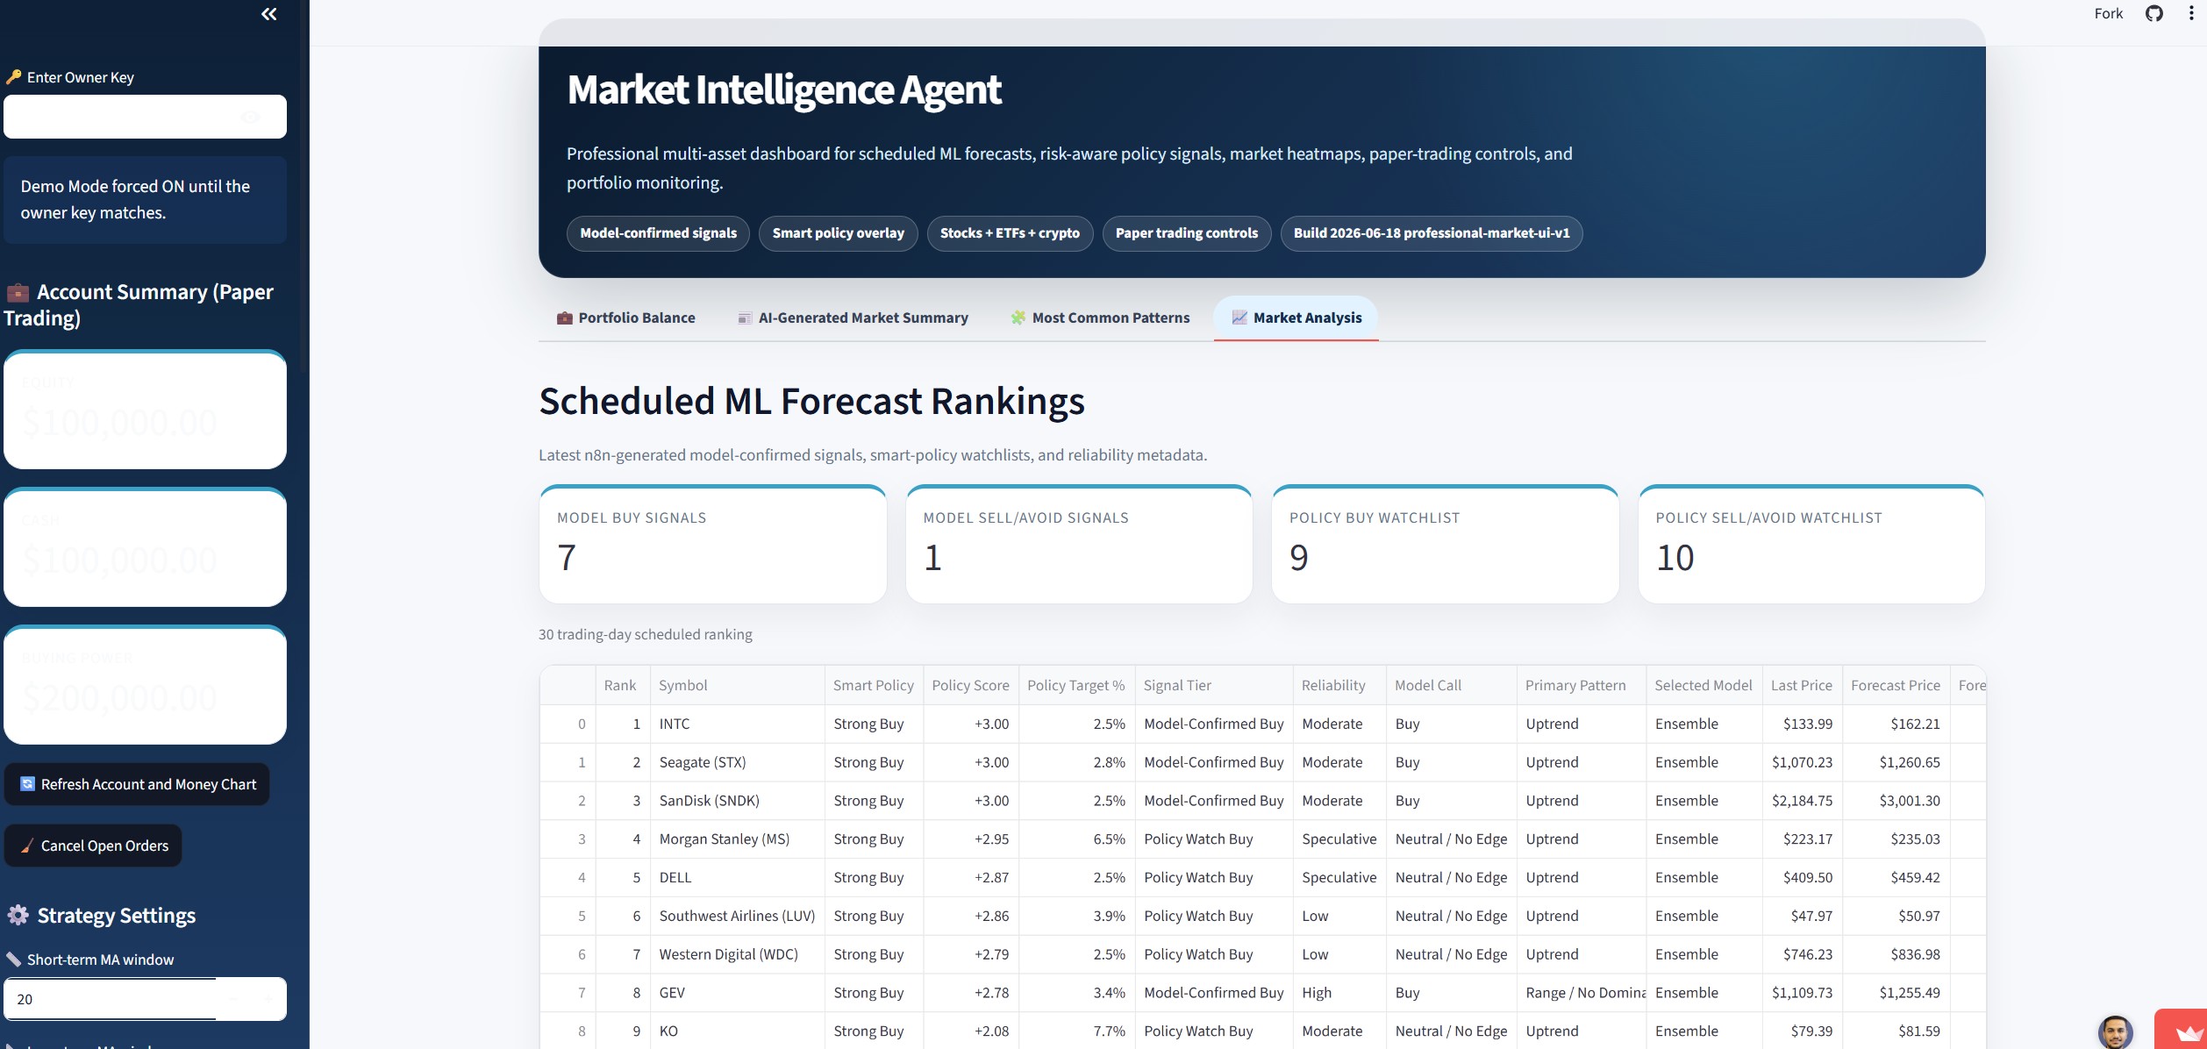
Task: Select the SanDisk (SNDK) symbol cell
Action: click(737, 801)
